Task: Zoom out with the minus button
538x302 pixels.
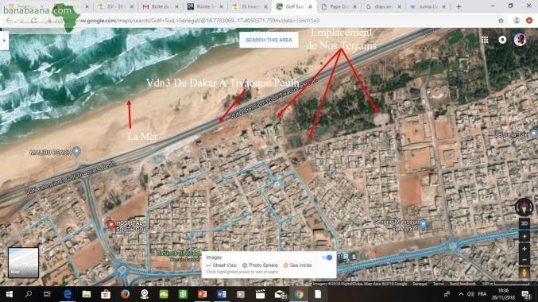Action: [x=524, y=260]
